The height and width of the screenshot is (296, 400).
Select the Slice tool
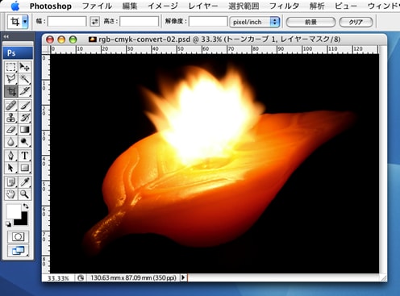25,91
